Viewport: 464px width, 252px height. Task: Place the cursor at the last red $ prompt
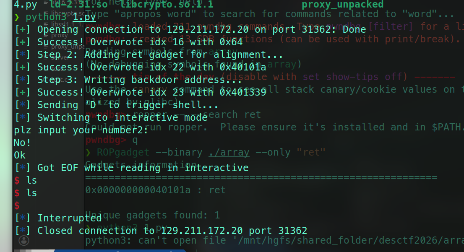click(17, 205)
